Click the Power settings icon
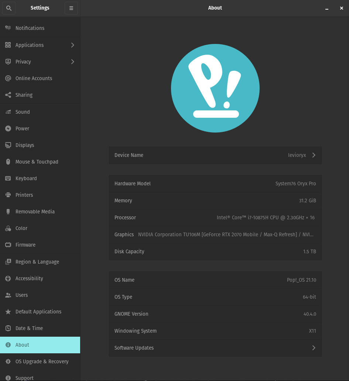Image resolution: width=349 pixels, height=381 pixels. (7, 128)
